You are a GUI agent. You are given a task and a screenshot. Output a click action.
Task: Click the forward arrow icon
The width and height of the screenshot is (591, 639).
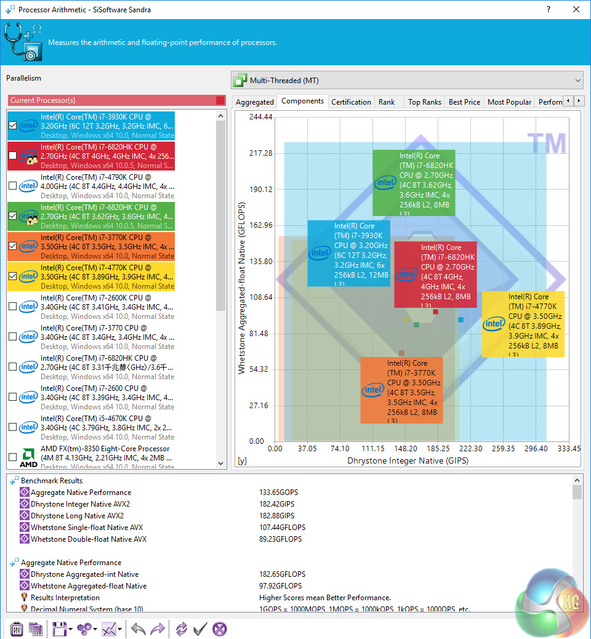coord(158,629)
